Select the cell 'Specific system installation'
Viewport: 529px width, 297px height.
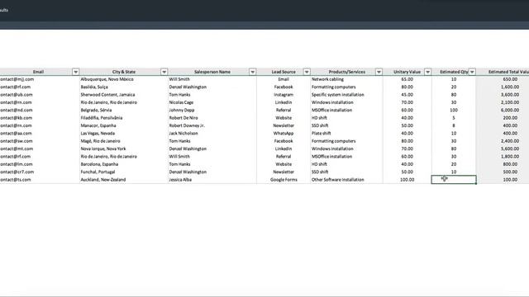point(347,95)
